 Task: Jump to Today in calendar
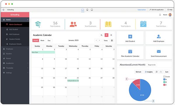click(106, 40)
